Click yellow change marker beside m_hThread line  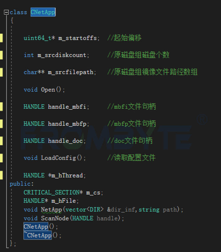pos(1,175)
